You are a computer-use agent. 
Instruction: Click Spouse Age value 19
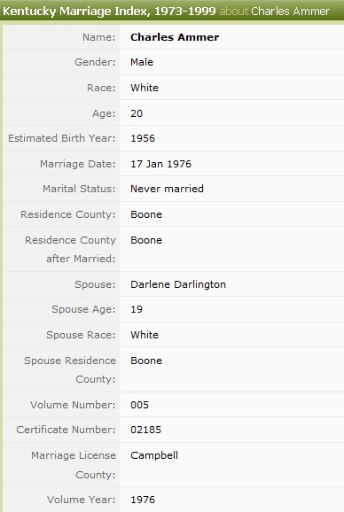pyautogui.click(x=137, y=309)
